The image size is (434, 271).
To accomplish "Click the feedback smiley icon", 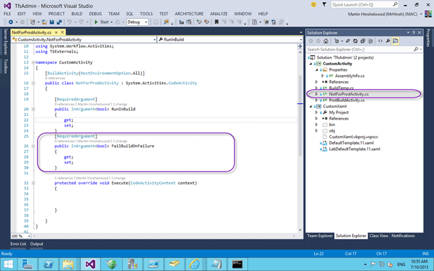I will coord(314,5).
